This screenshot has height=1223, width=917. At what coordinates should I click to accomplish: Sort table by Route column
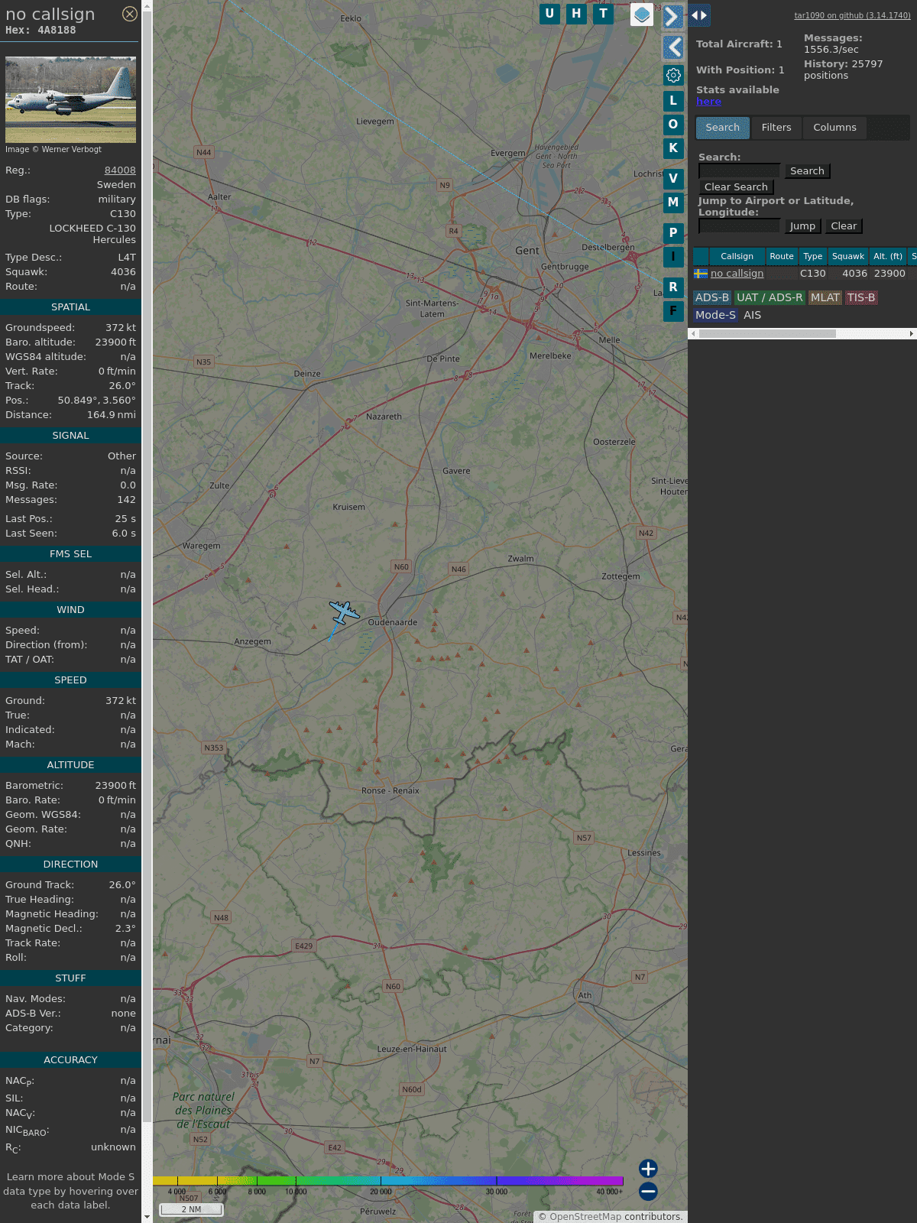click(x=782, y=257)
